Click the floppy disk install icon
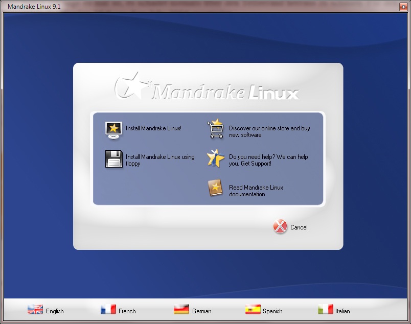 pos(114,159)
